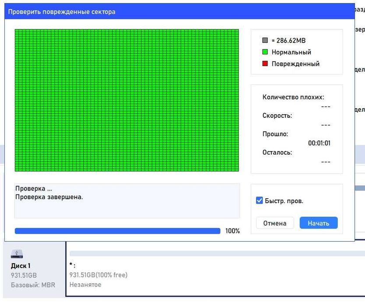The height and width of the screenshot is (306, 365).
Task: Click the blue scan progress bar
Action: pyautogui.click(x=117, y=231)
